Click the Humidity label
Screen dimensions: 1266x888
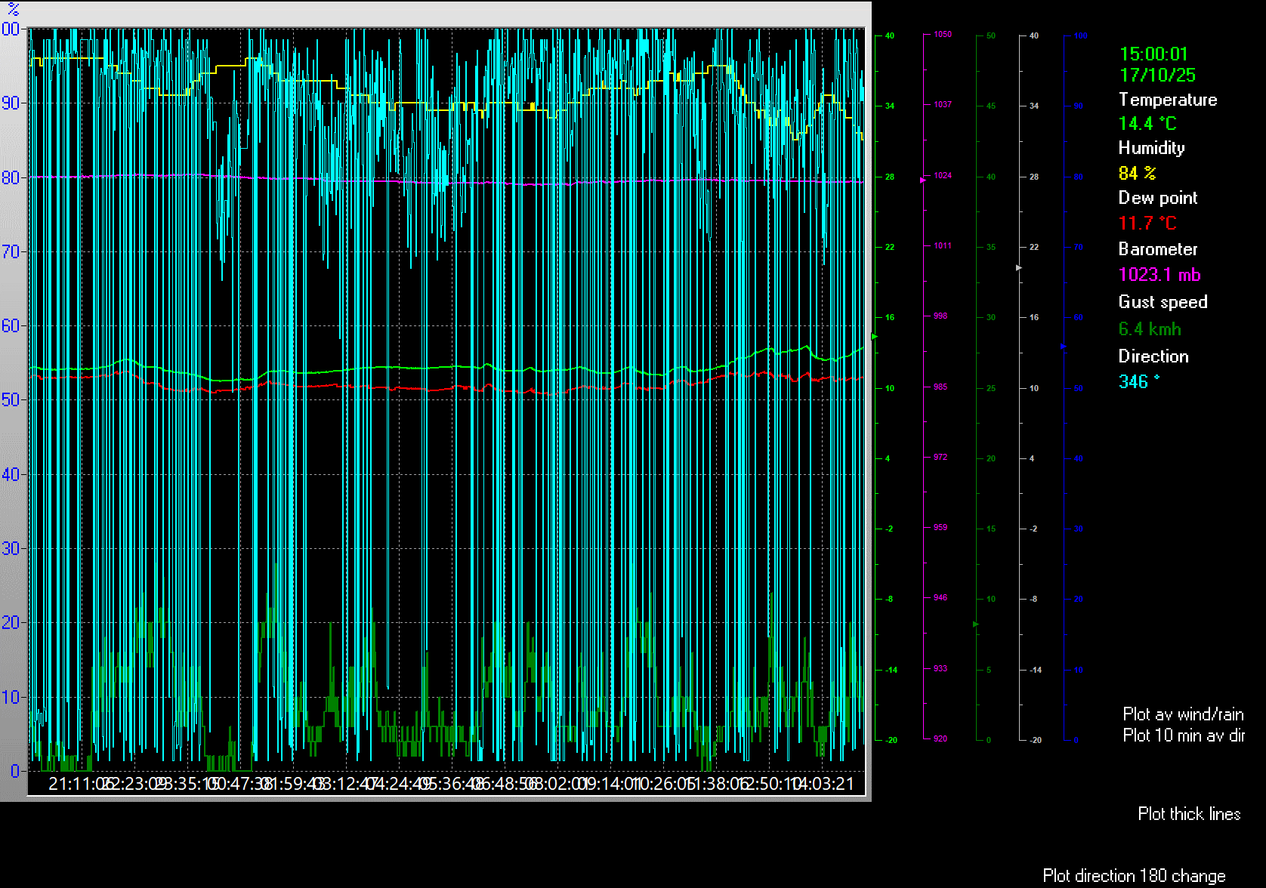(1151, 148)
